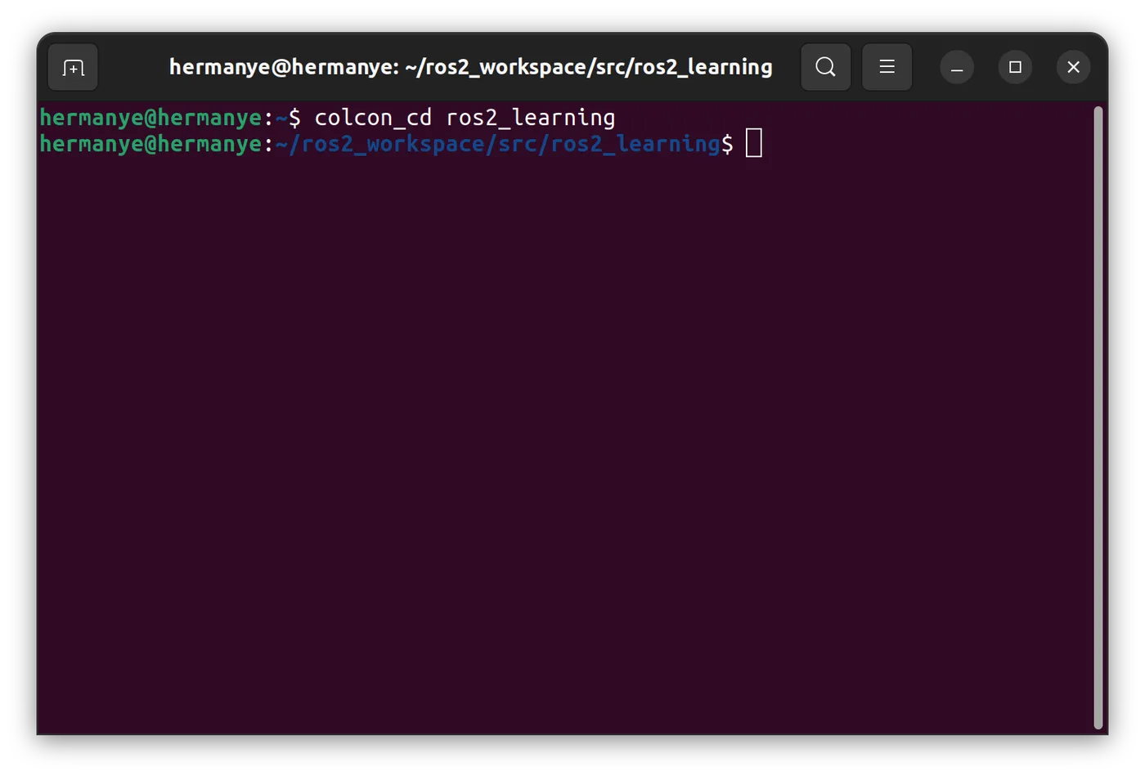
Task: Click the blue path '~/ros2_workspace/src/ros2_learning' in the prompt
Action: coord(498,144)
